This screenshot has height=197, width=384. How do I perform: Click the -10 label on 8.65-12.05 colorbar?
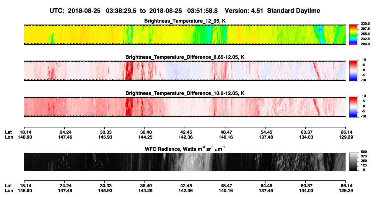[363, 80]
